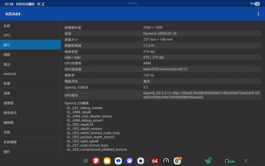The image size is (265, 166).
Task: Go to 應用程式 list
Action: pyautogui.click(x=31, y=113)
